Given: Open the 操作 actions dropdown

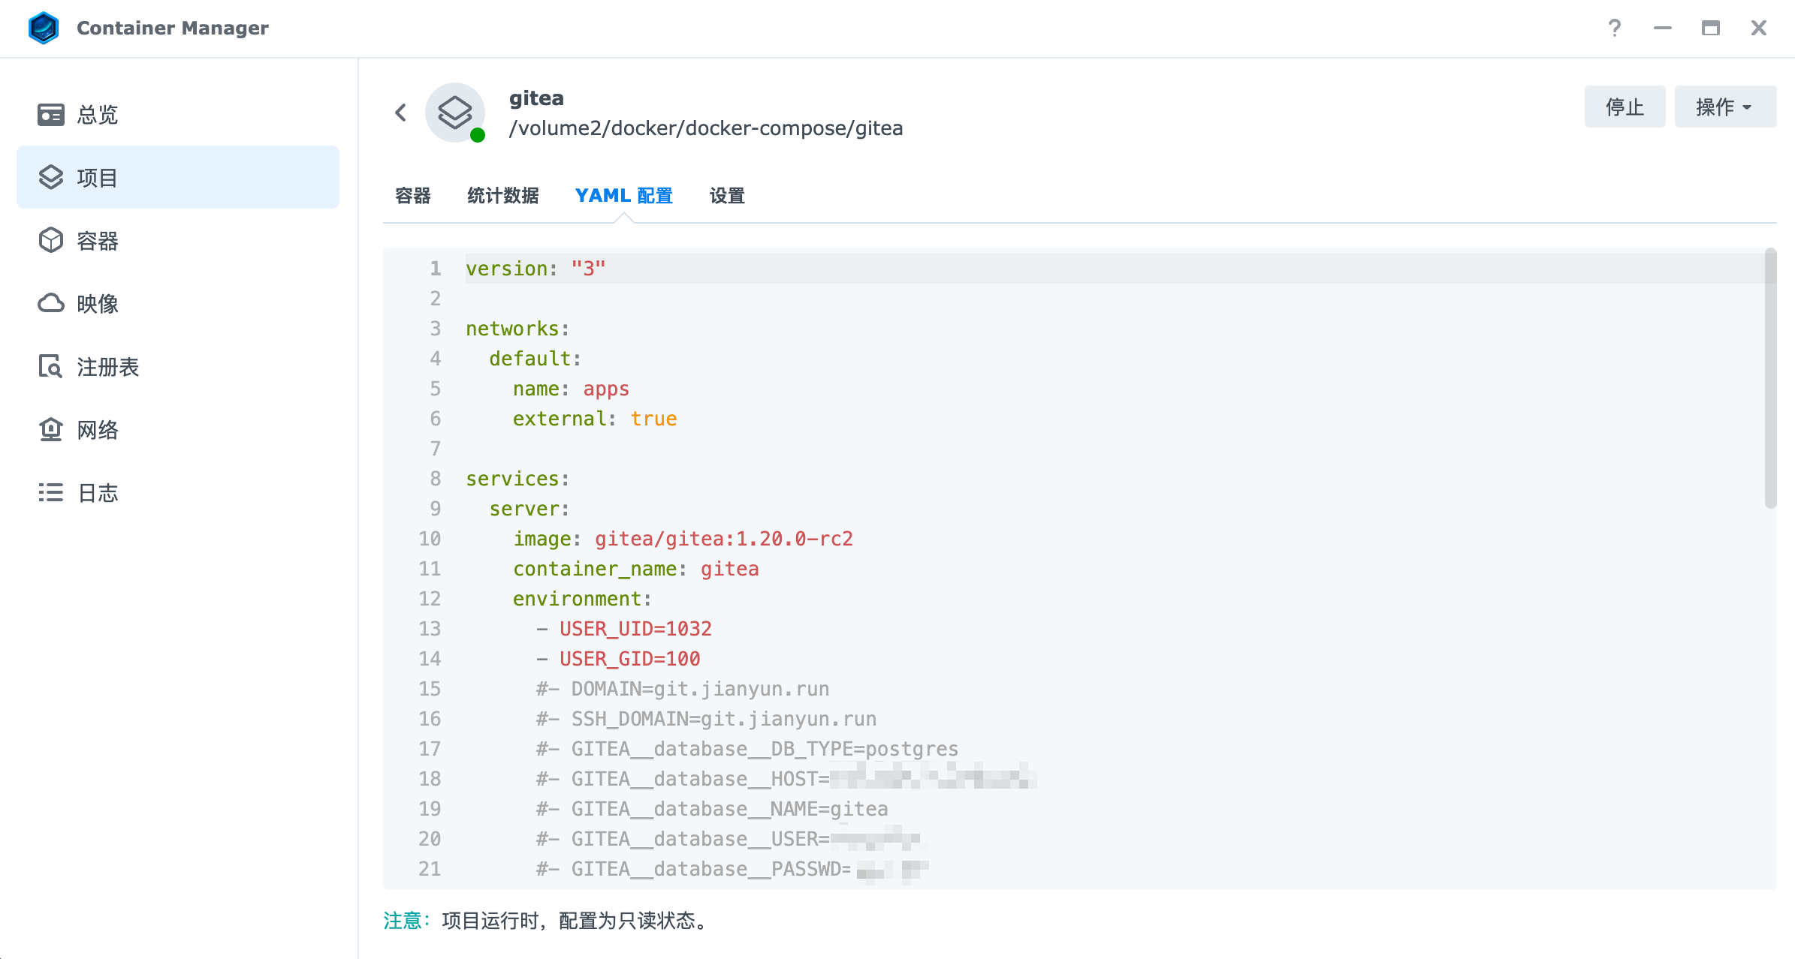Looking at the screenshot, I should pos(1725,107).
